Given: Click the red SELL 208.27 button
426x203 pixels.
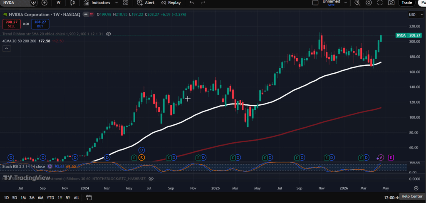Looking at the screenshot, I should click(x=11, y=24).
